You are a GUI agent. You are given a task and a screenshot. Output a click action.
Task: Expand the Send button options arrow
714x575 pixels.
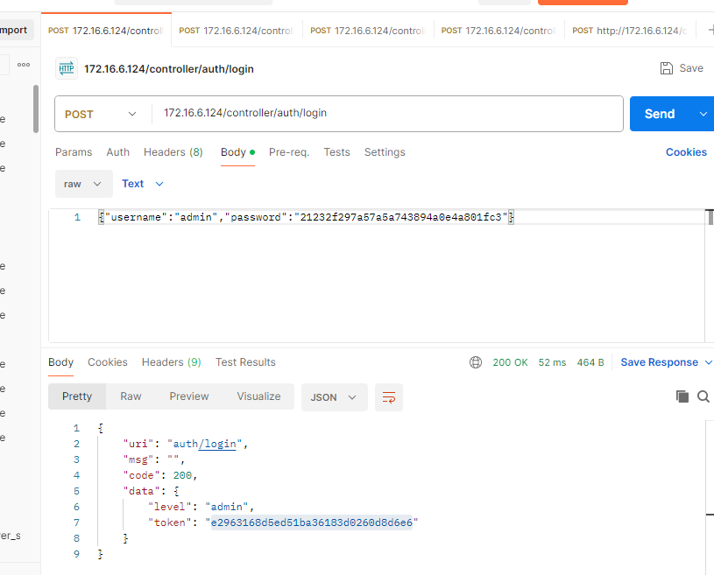(x=703, y=114)
